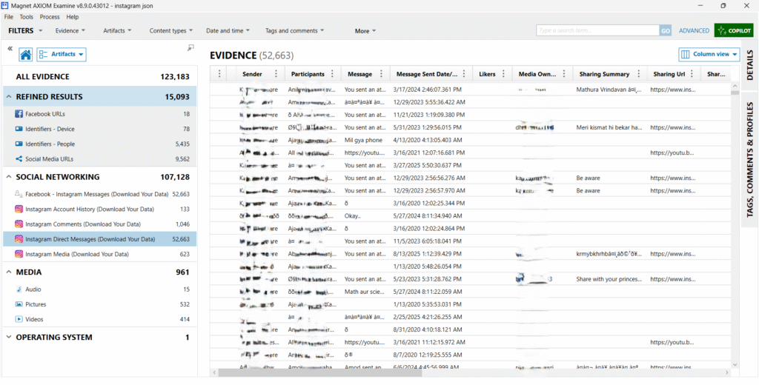Screen dimensions: 759x385
Task: Sort by the Sharing Summary column header
Action: pos(604,74)
